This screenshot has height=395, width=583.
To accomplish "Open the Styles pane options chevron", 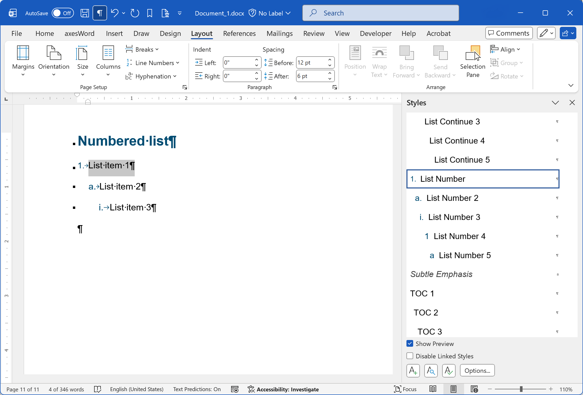I will coord(555,103).
